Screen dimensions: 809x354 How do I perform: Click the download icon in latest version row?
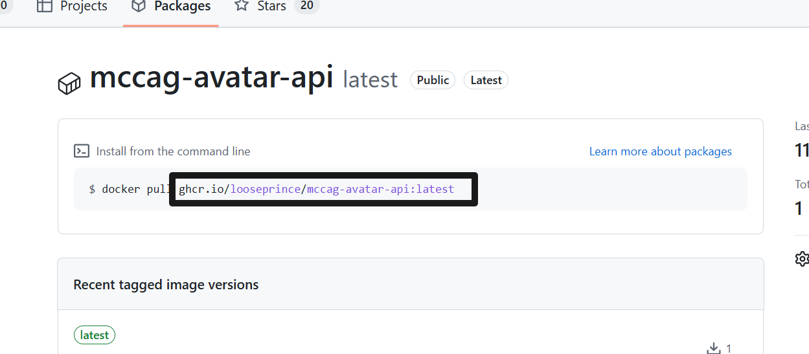[x=713, y=349]
